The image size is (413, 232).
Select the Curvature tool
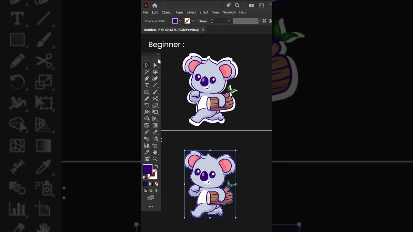(x=155, y=79)
